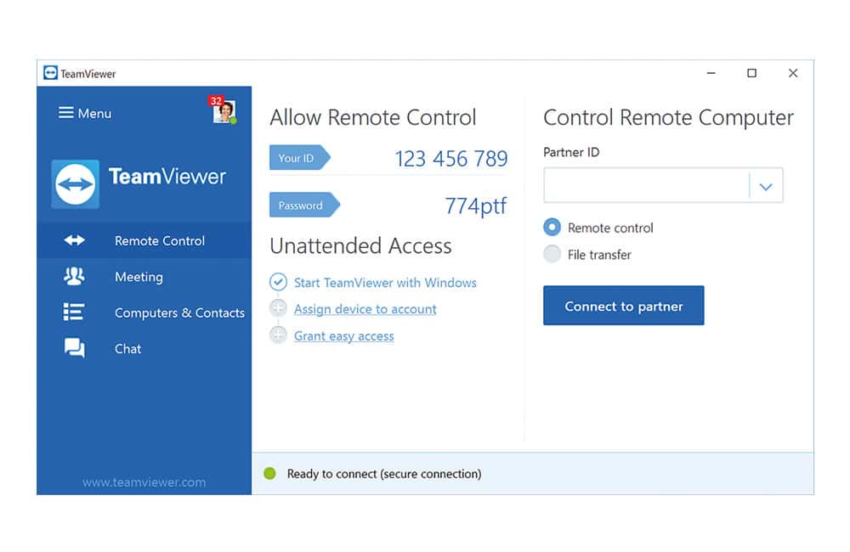
Task: Click the Meeting people icon
Action: pyautogui.click(x=75, y=276)
